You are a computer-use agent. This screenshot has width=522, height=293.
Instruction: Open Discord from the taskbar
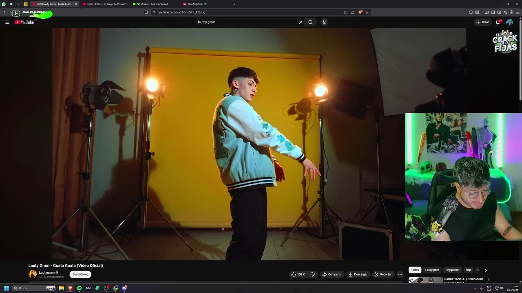(124, 288)
